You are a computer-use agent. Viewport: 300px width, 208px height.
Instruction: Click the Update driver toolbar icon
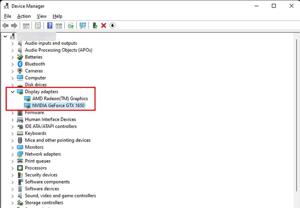[x=95, y=26]
